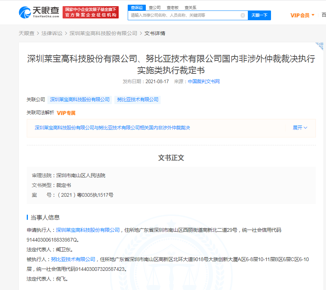Screen dimensions: 326x290
Task: Go to 法律诉讼 breadcrumb link
Action: coord(52,33)
